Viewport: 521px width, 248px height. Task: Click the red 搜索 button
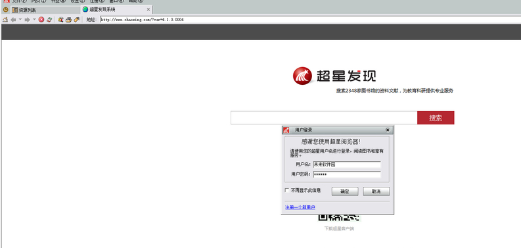(x=436, y=118)
